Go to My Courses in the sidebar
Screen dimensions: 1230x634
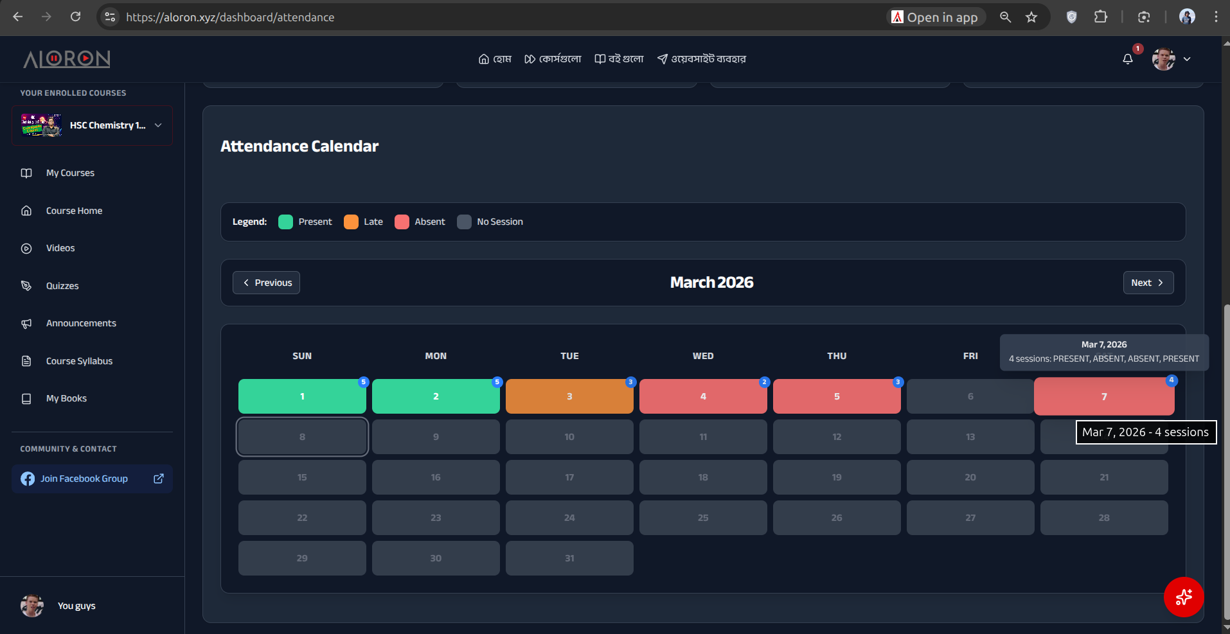(70, 173)
